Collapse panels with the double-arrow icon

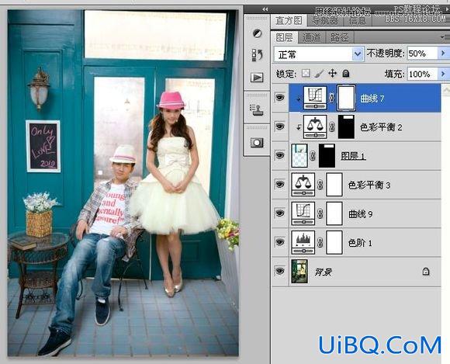point(265,9)
